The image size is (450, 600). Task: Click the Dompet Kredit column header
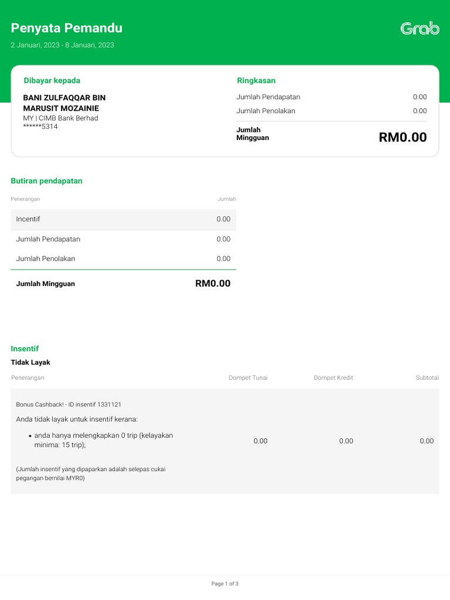(x=333, y=378)
